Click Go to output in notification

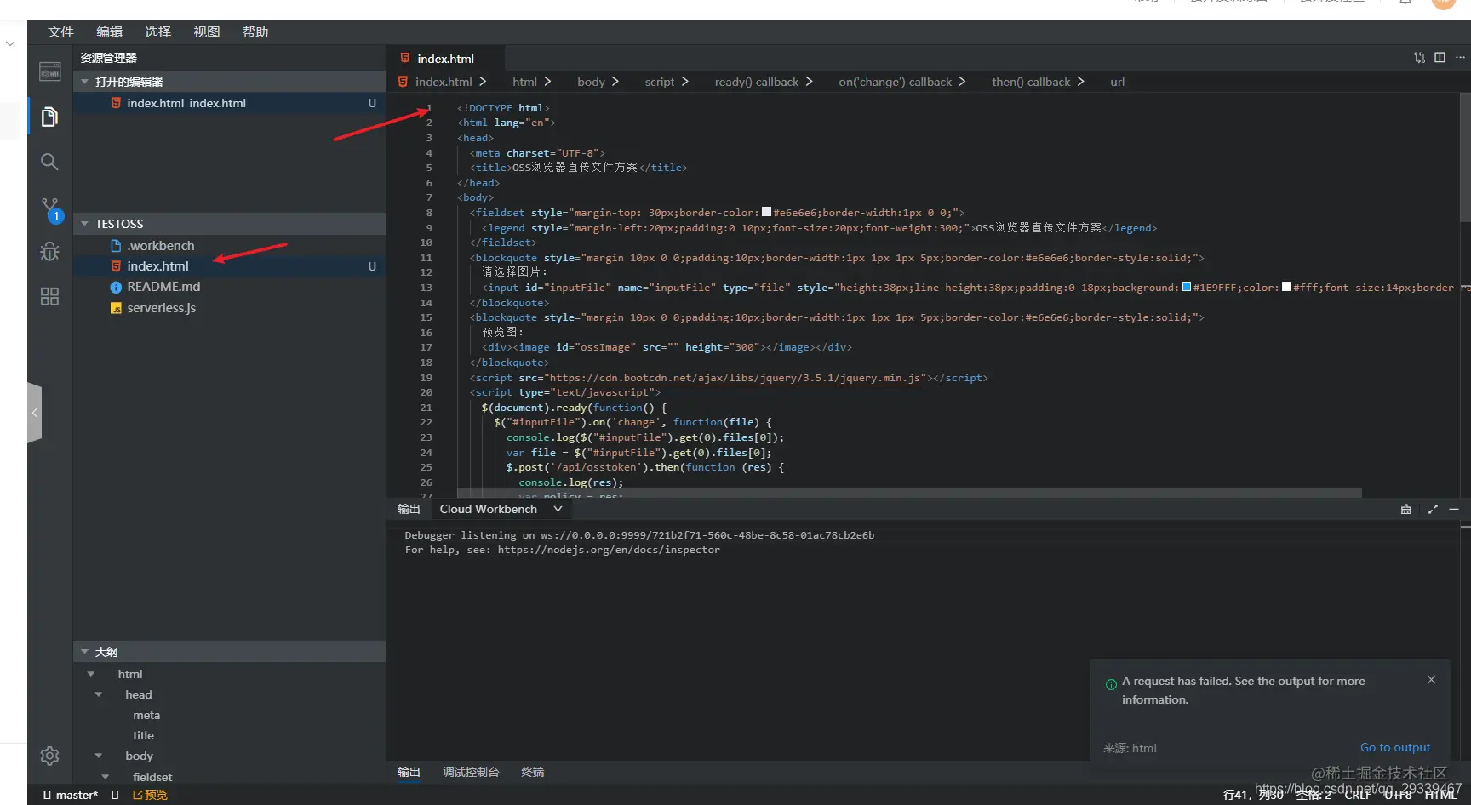[1395, 747]
